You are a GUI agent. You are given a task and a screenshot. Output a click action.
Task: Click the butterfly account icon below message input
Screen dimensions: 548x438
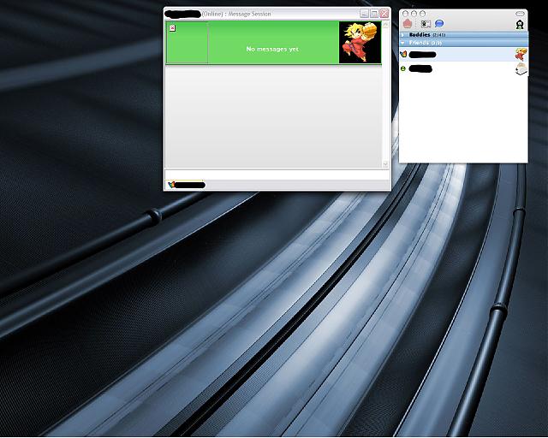[x=171, y=185]
